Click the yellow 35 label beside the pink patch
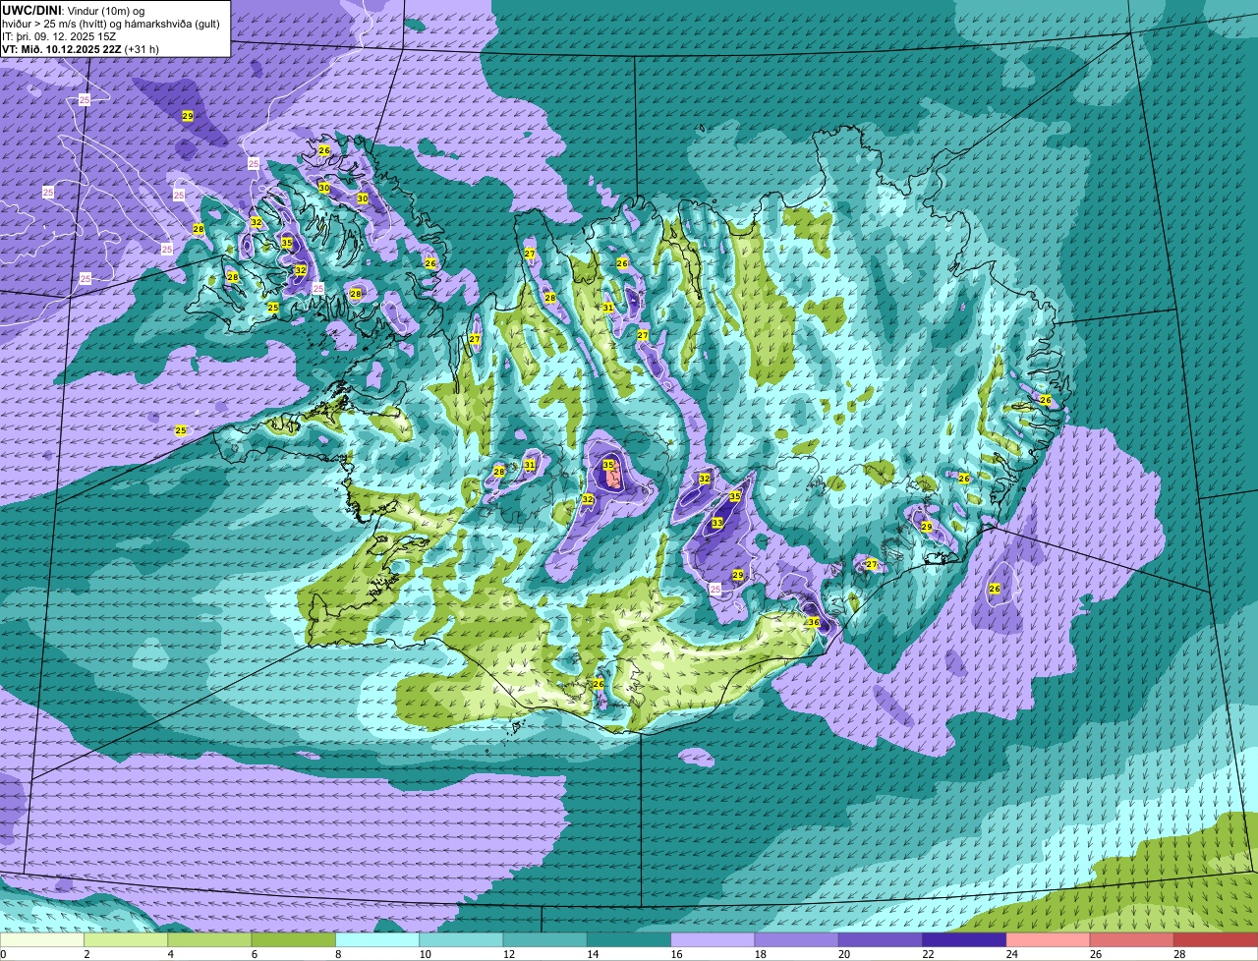Image resolution: width=1258 pixels, height=961 pixels. [608, 465]
